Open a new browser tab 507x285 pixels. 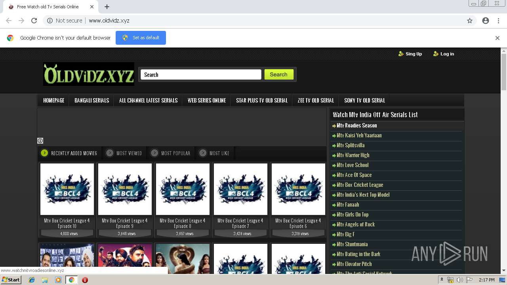coord(107,7)
